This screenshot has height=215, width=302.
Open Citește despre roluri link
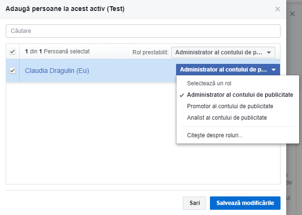(x=215, y=135)
